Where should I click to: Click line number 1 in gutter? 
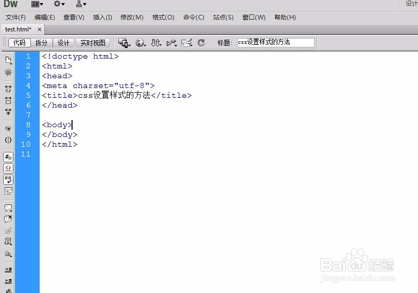28,56
